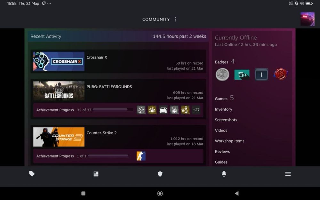The width and height of the screenshot is (320, 200).
Task: Open the gold hands PUBG achievement icon
Action: 185,110
